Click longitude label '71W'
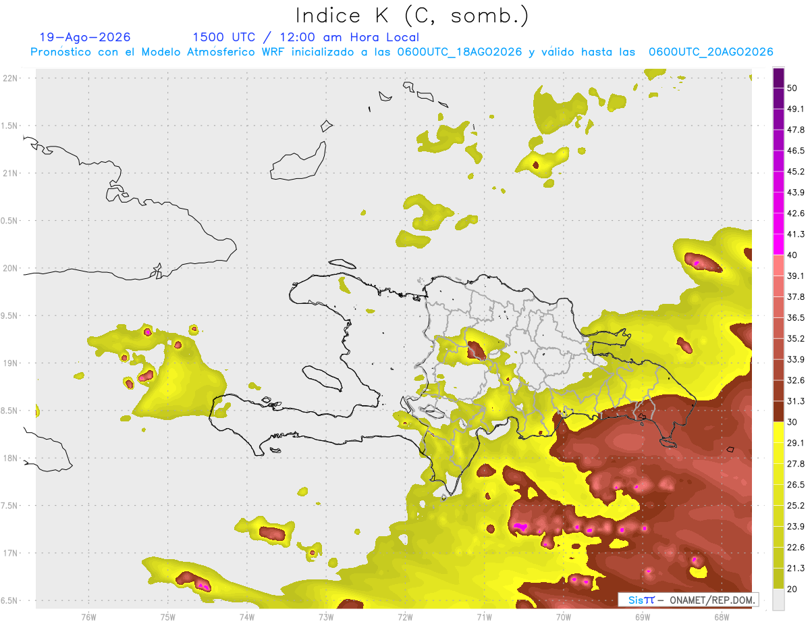This screenshot has height=626, width=810. 484,617
